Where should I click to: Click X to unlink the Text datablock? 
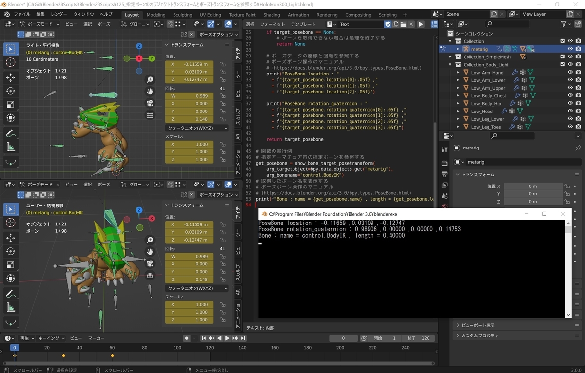click(411, 24)
